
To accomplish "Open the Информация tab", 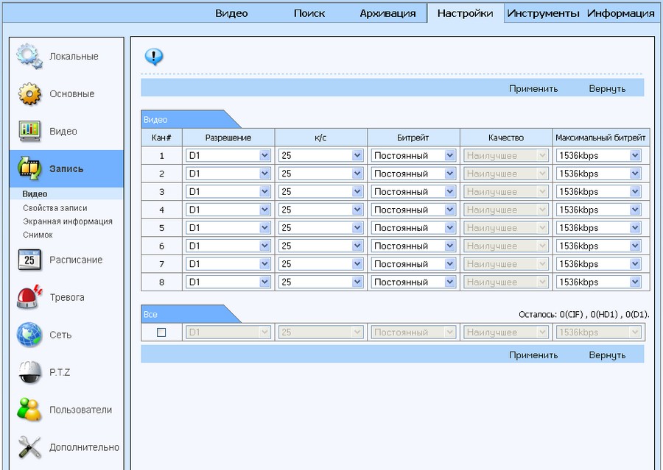I will [x=621, y=13].
